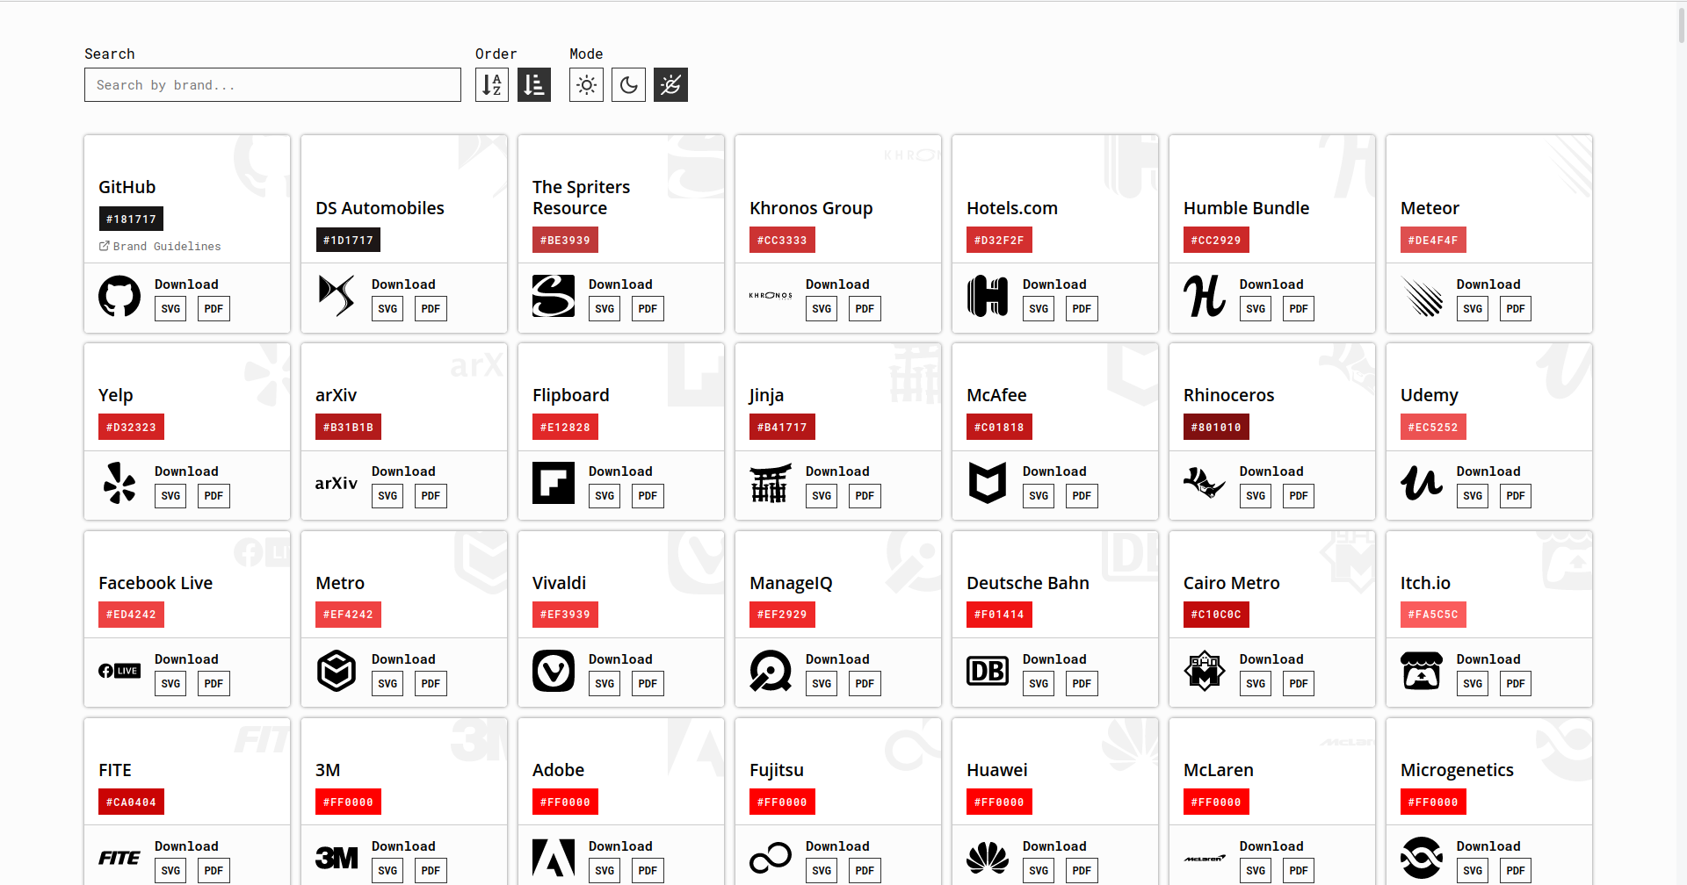Open GitHub Brand Guidelines link
This screenshot has height=885, width=1687.
[x=160, y=247]
